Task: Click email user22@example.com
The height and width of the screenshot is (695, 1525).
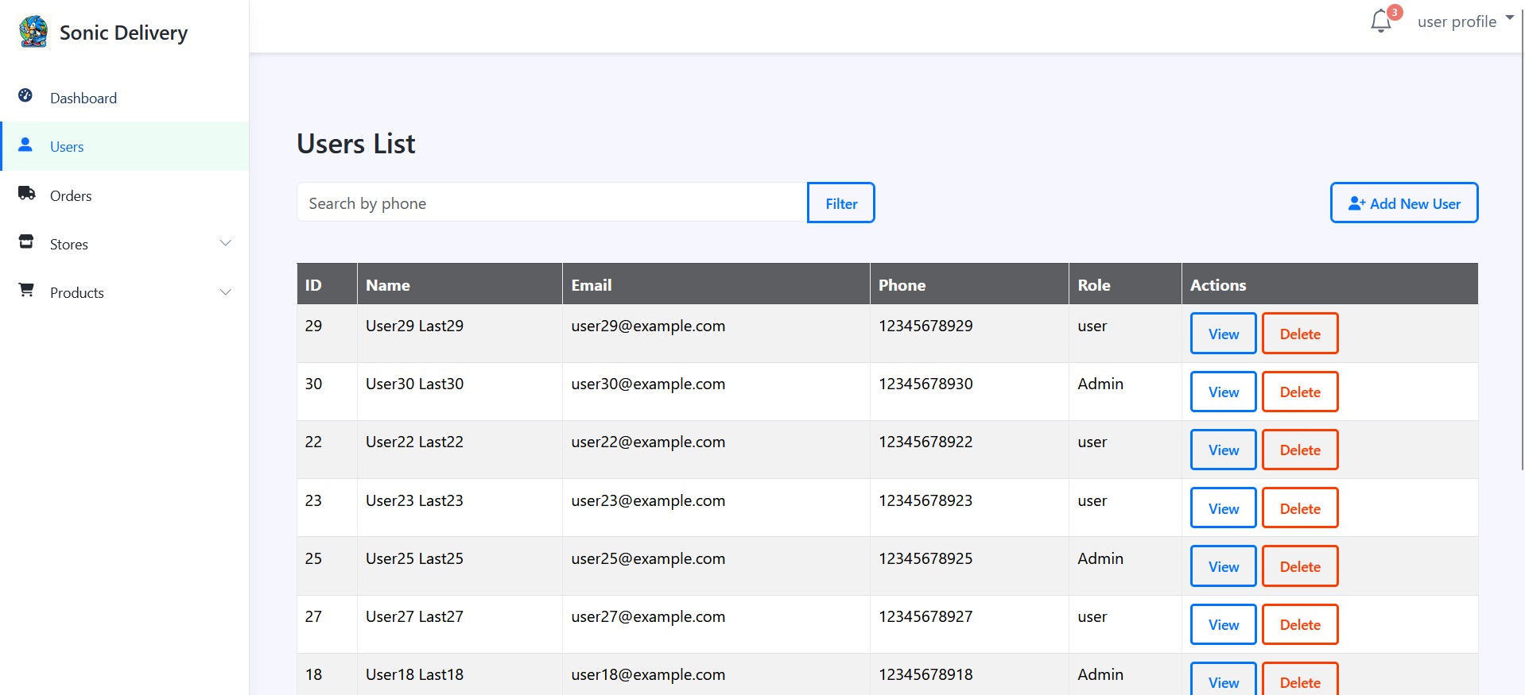Action: (648, 442)
